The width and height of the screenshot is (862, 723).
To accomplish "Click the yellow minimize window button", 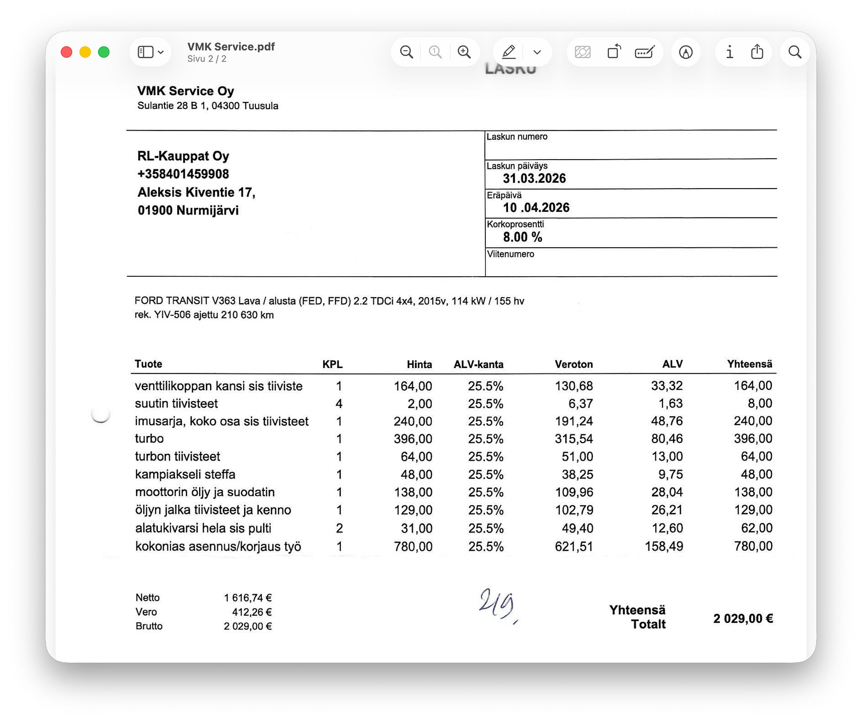I will click(85, 52).
